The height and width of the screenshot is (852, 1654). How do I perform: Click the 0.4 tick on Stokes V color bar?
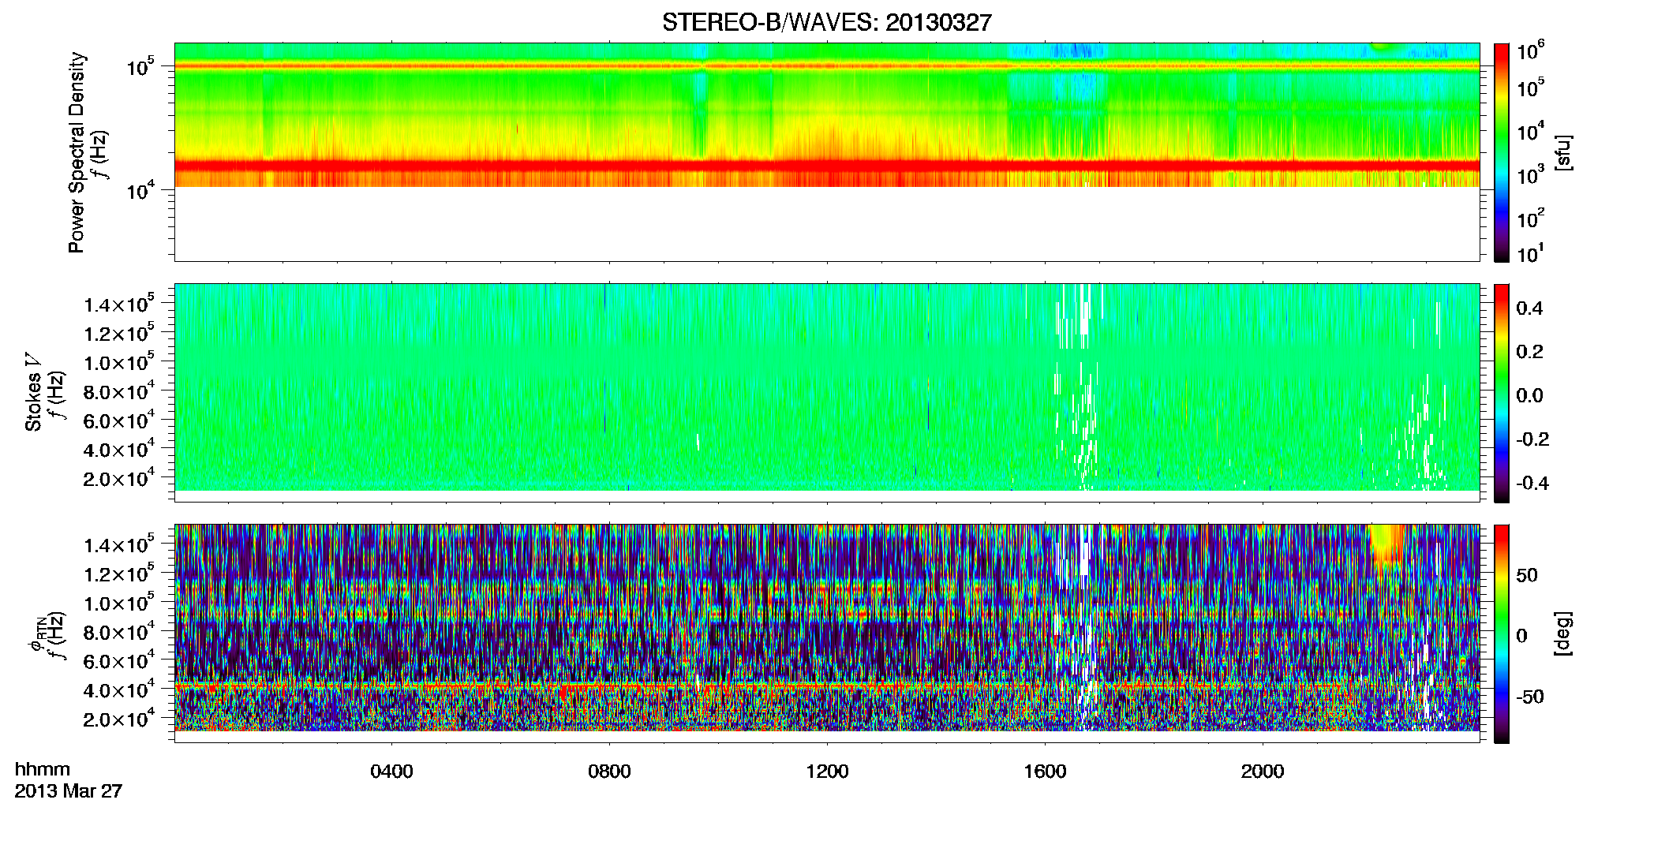1529,308
